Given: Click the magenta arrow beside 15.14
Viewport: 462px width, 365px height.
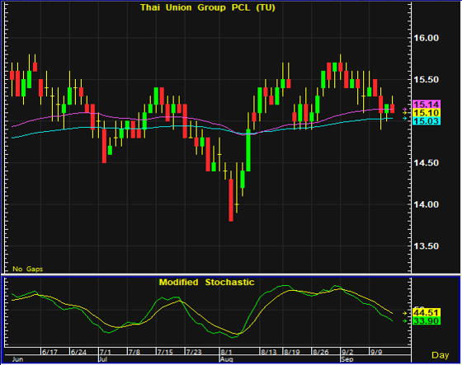Looking at the screenshot, I should pyautogui.click(x=405, y=110).
